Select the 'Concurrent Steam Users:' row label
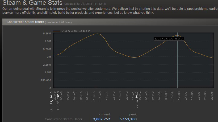This screenshot has height=122, width=218. point(64,119)
